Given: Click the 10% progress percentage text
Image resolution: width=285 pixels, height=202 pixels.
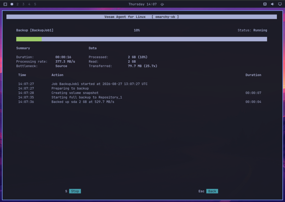Looking at the screenshot, I should click(x=137, y=30).
